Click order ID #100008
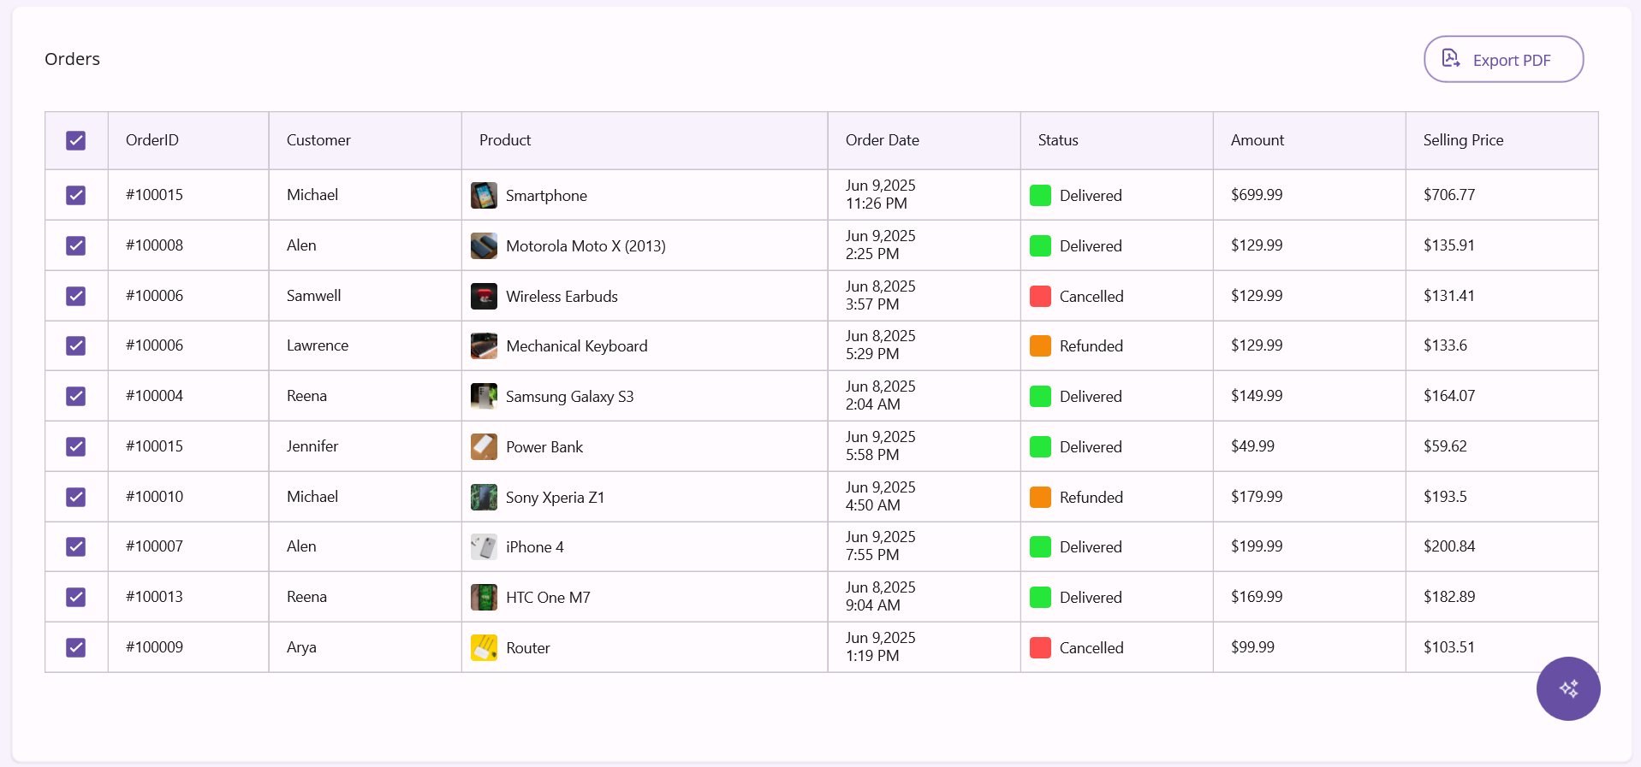 coord(154,245)
